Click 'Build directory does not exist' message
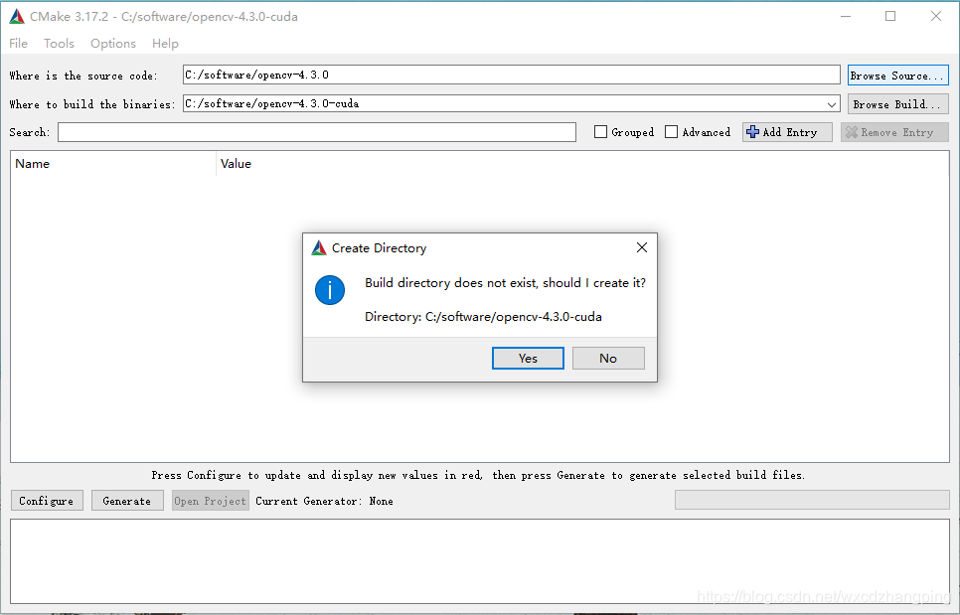The image size is (960, 615). click(505, 283)
